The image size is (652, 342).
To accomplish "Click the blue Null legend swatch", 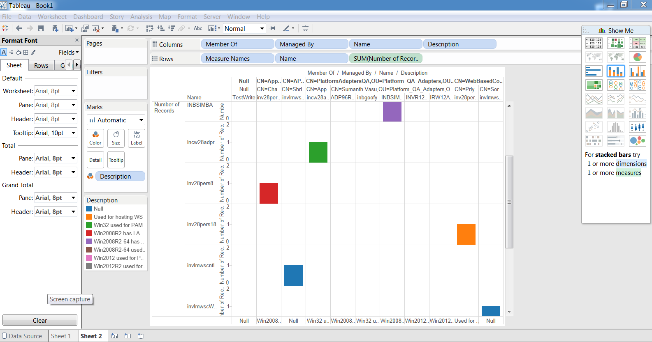I will (89, 209).
